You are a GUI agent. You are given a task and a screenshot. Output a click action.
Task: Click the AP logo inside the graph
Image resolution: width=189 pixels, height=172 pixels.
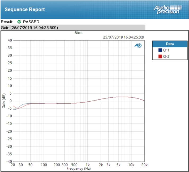coord(138,45)
